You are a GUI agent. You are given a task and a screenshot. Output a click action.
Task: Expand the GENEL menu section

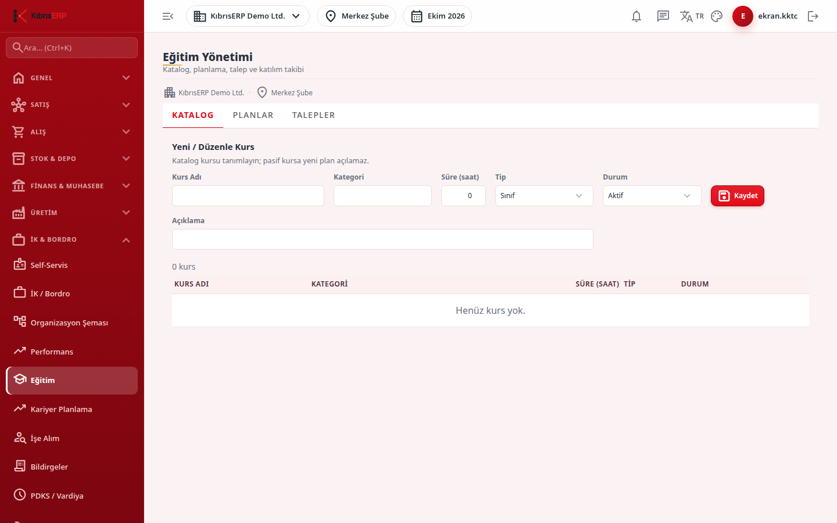tap(71, 78)
